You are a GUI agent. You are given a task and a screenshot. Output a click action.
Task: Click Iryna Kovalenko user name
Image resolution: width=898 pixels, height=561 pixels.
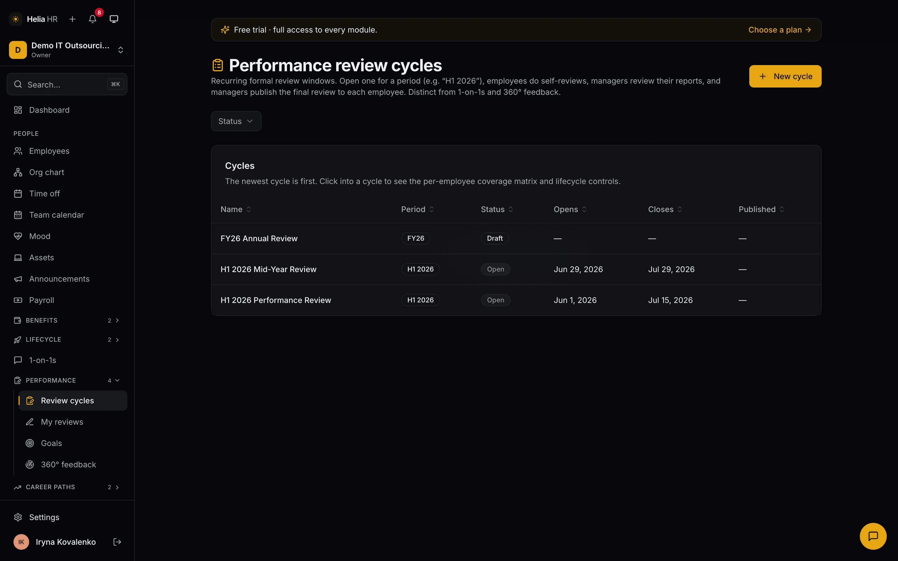[x=66, y=542]
